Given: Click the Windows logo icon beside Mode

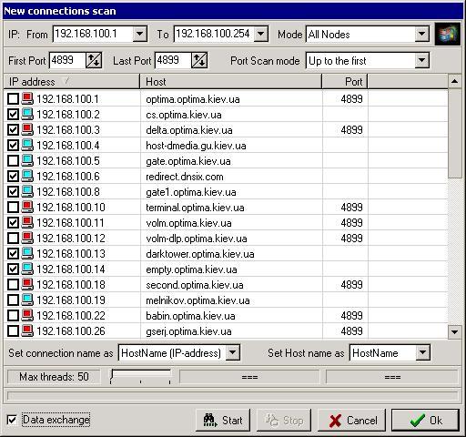Looking at the screenshot, I should (447, 35).
